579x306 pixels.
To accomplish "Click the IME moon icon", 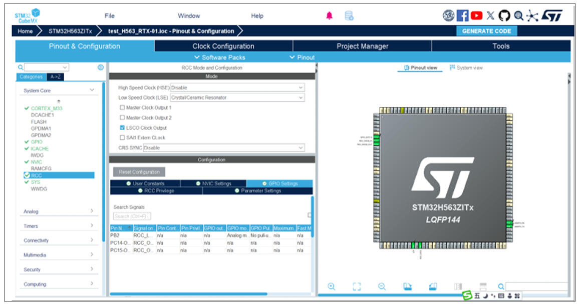I will [x=485, y=295].
